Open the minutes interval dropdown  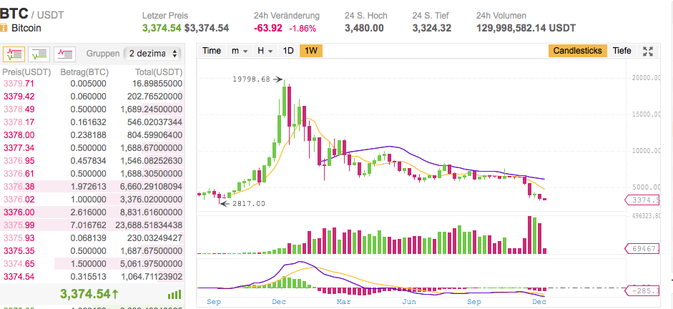coord(240,51)
